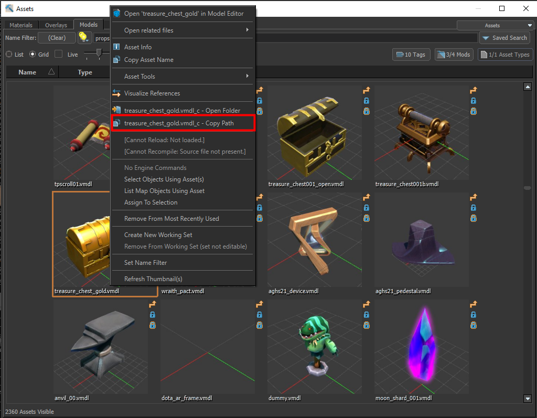Viewport: 537px width, 418px height.
Task: Select the dummy.vmdl thumbnail
Action: (315, 347)
